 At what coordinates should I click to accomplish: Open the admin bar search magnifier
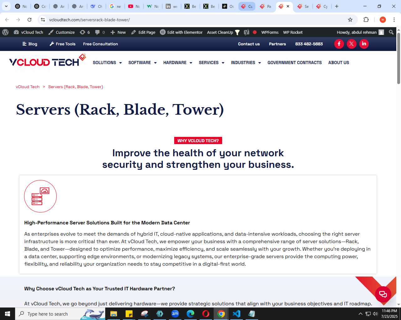tap(391, 32)
